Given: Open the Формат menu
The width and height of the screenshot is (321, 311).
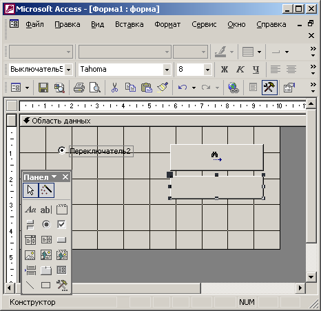Looking at the screenshot, I should [167, 24].
